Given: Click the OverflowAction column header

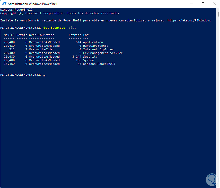Looking at the screenshot, I should pyautogui.click(x=41, y=35).
